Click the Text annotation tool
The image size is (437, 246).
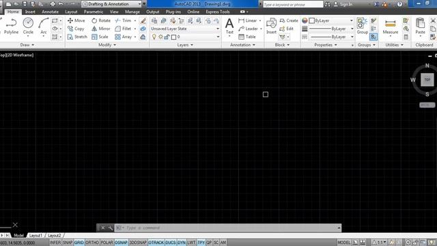click(229, 26)
